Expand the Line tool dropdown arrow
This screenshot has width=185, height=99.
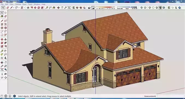[x=14, y=8]
